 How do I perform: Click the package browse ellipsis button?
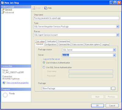tap(113, 88)
